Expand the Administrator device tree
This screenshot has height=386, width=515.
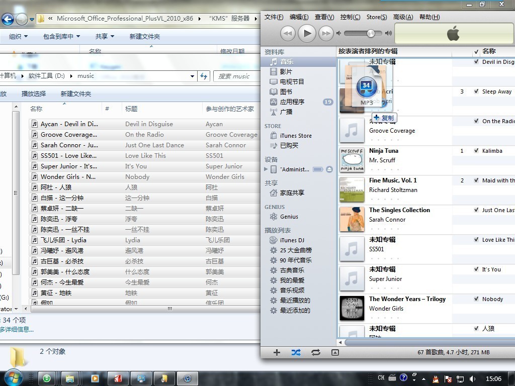tap(266, 169)
